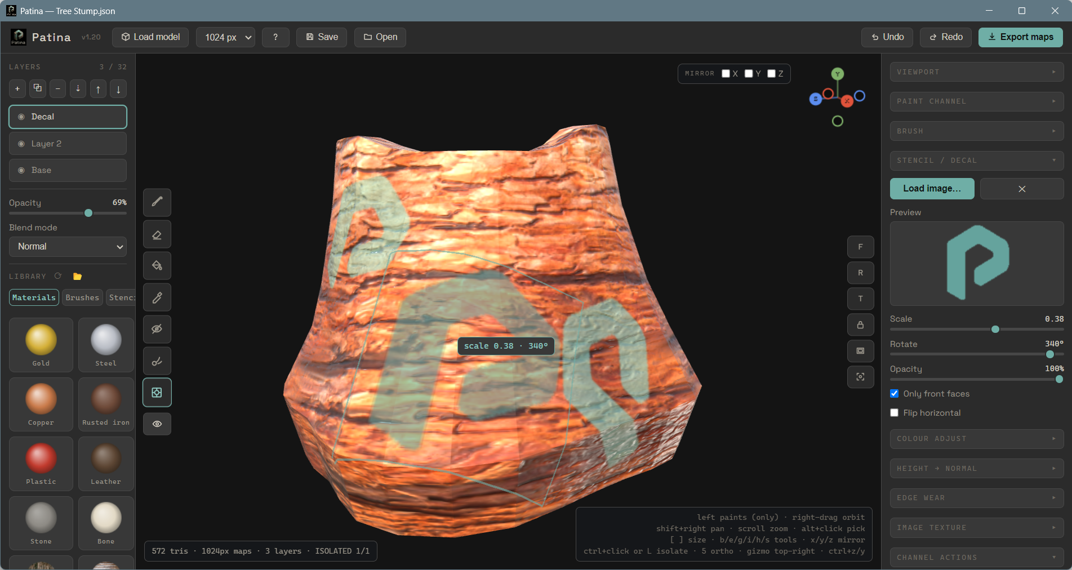Uncheck Only front faces
This screenshot has height=570, width=1072.
tap(894, 393)
